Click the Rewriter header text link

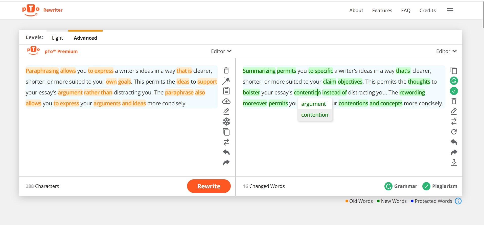point(53,10)
